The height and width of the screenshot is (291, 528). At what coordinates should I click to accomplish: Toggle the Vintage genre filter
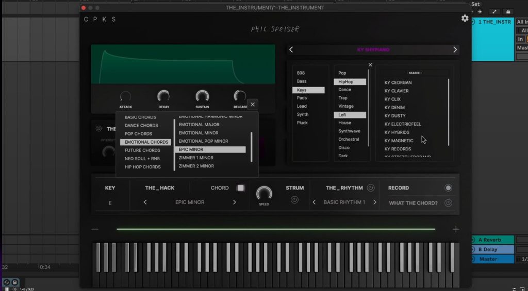[346, 106]
